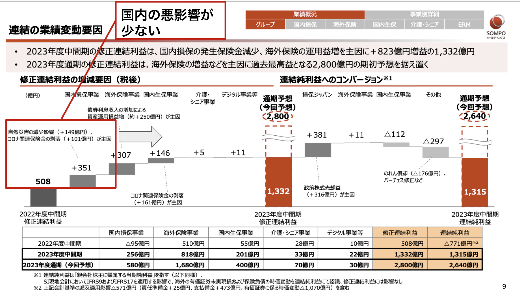Switch to the 国内損保 tab
Viewport: 520px width, 295px height.
coord(305,25)
